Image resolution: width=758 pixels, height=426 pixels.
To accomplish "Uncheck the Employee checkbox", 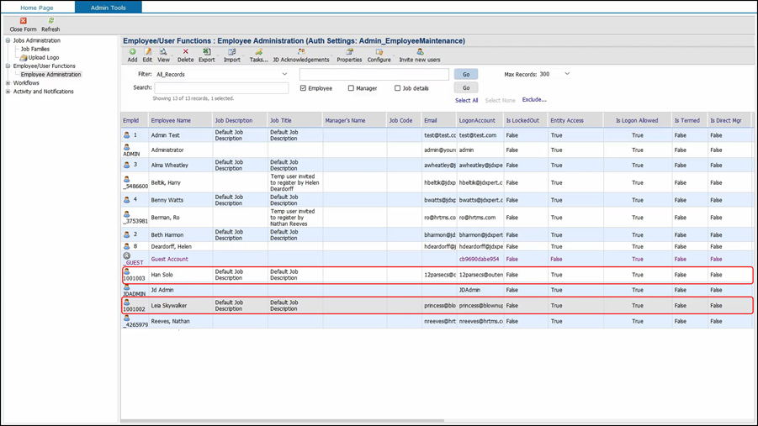I will pos(304,88).
